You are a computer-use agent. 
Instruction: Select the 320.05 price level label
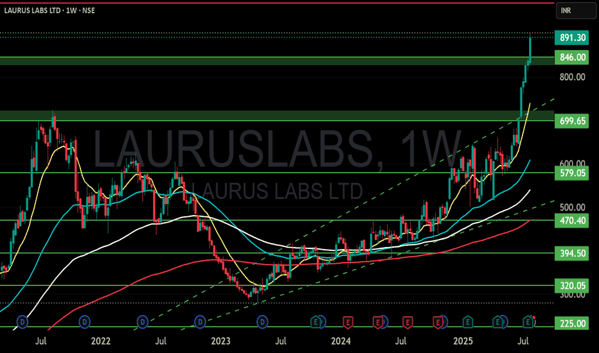pos(571,286)
